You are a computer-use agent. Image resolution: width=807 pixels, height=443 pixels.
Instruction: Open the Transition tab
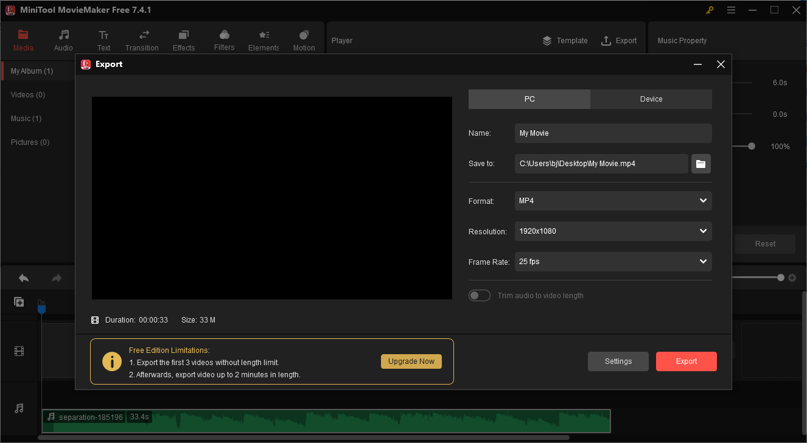pos(142,40)
